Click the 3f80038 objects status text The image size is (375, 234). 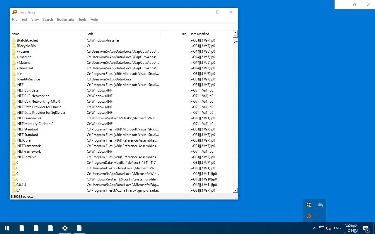(x=22, y=197)
